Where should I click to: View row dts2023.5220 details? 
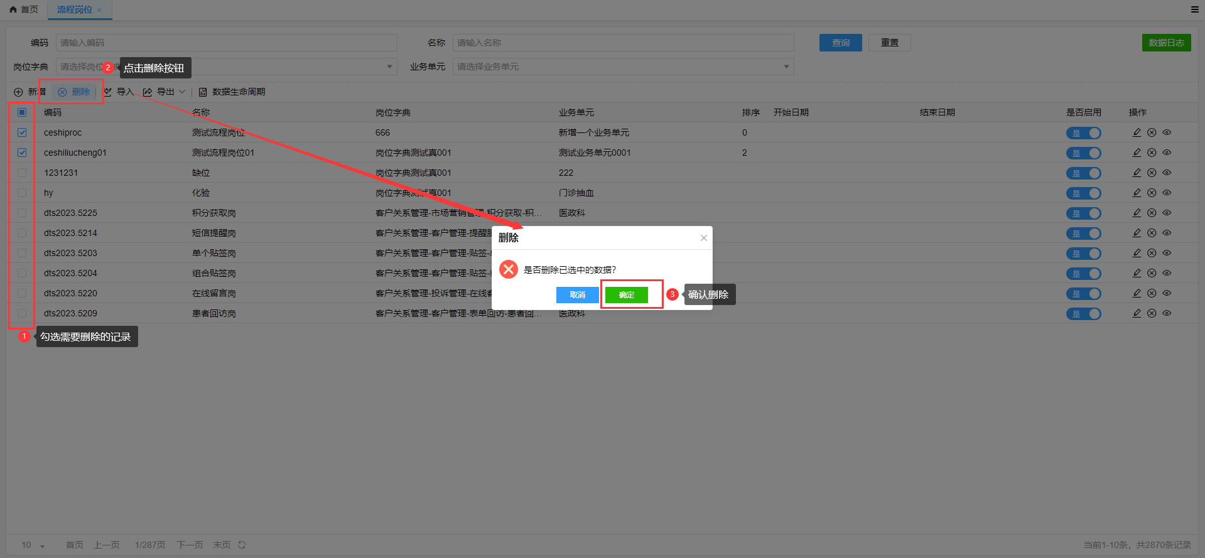tap(1167, 293)
